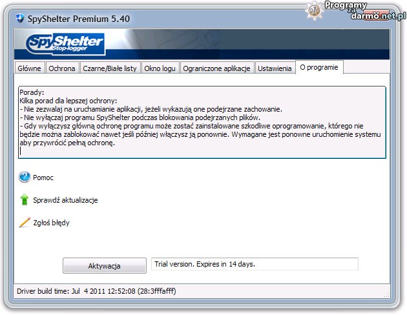Click the green arrow update icon

pyautogui.click(x=25, y=200)
